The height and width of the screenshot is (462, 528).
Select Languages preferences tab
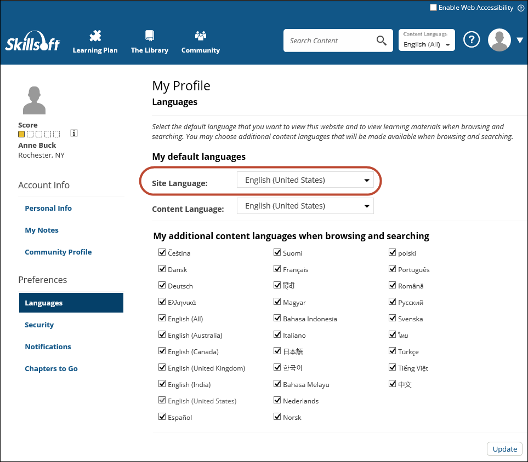(71, 303)
